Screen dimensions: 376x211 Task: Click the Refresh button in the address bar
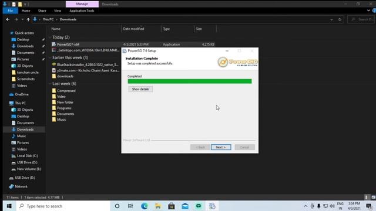pyautogui.click(x=340, y=19)
